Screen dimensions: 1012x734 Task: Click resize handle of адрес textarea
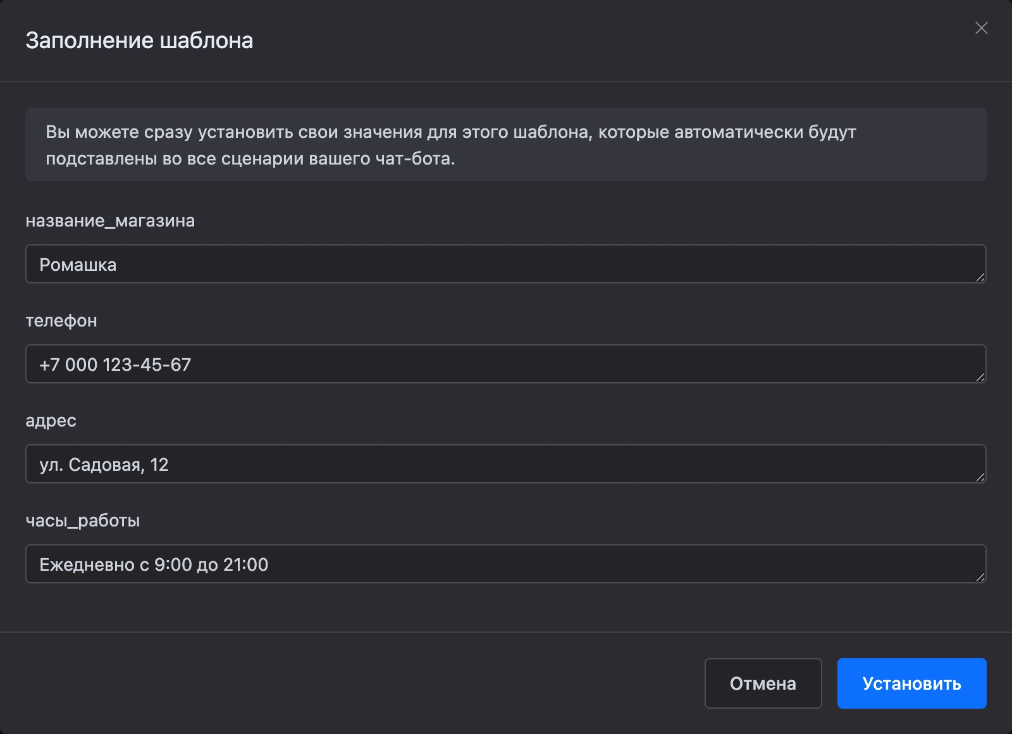pyautogui.click(x=980, y=477)
